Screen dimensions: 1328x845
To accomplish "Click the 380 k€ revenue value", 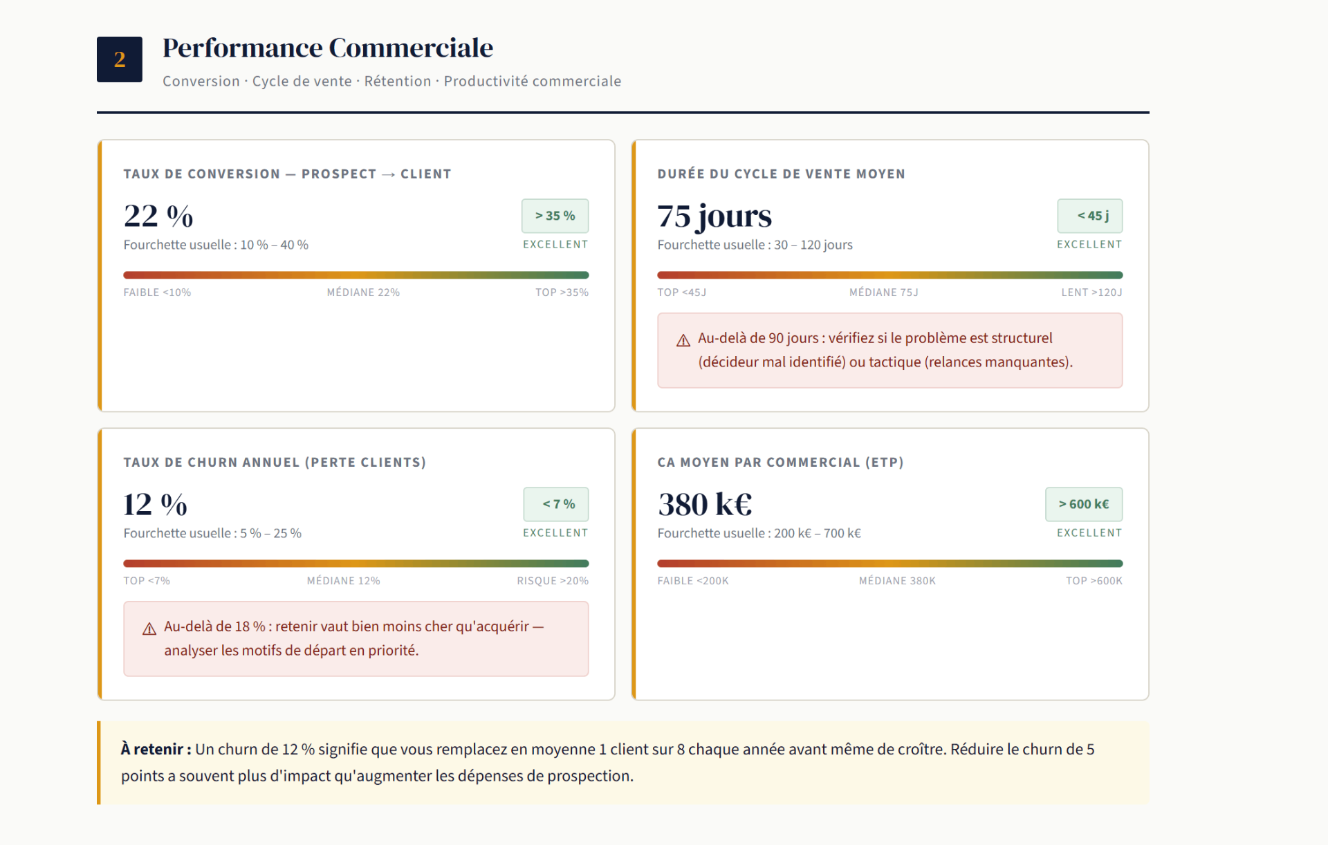I will pos(705,504).
